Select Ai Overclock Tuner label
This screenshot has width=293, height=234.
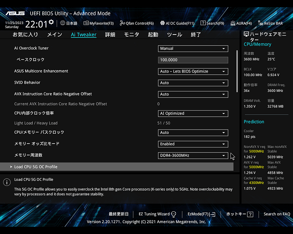point(31,48)
